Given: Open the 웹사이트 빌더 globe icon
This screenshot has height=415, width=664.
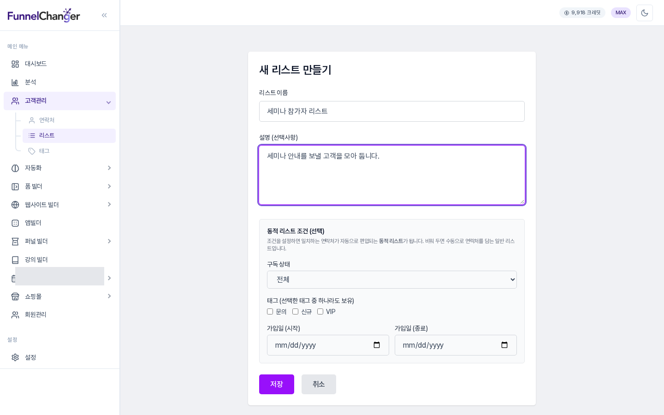Looking at the screenshot, I should click(x=15, y=205).
